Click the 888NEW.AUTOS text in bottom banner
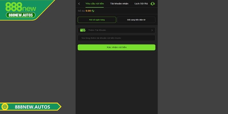 click(32, 107)
